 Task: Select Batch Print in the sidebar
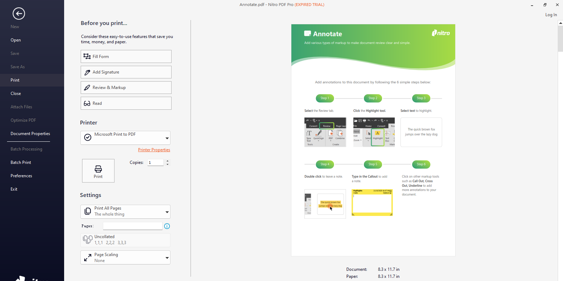21,162
